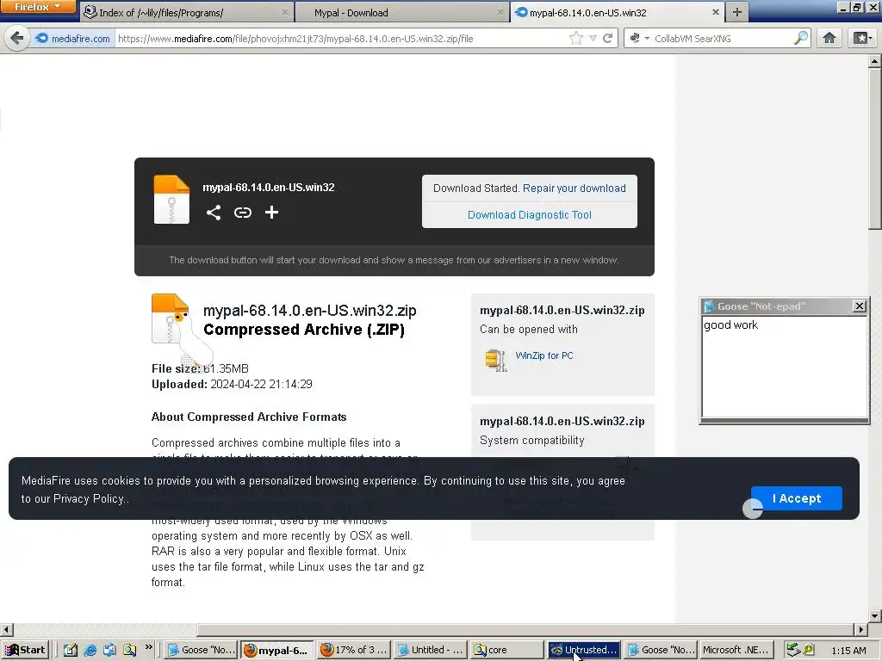Click the notepad quick launch icon
882x661 pixels.
(70, 650)
